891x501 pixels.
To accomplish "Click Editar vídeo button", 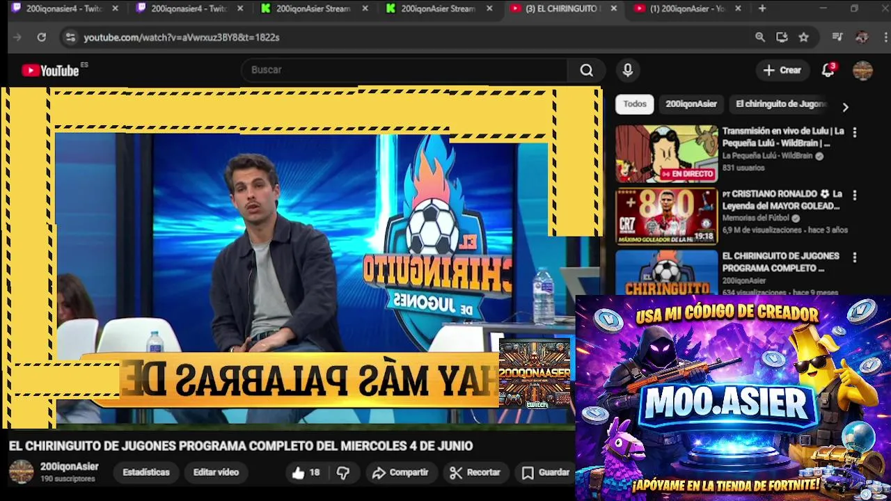I will (216, 472).
